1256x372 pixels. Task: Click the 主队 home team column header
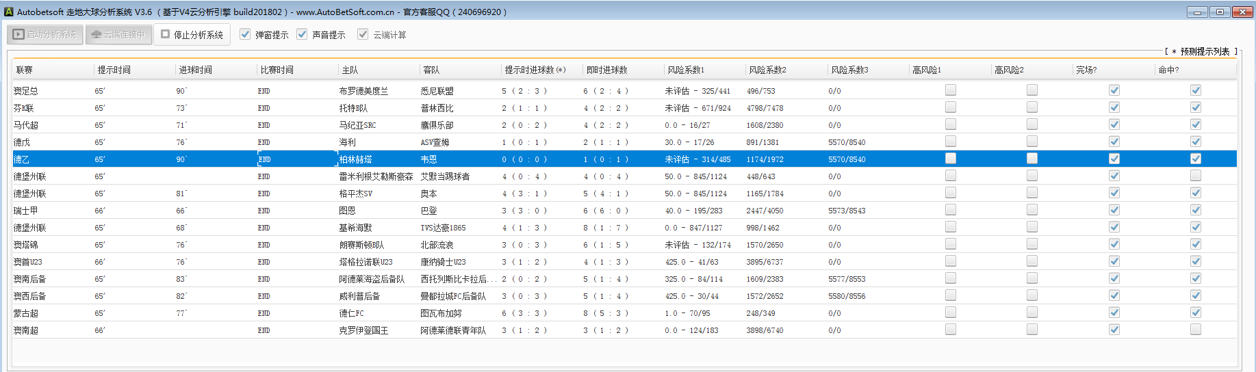click(x=350, y=70)
